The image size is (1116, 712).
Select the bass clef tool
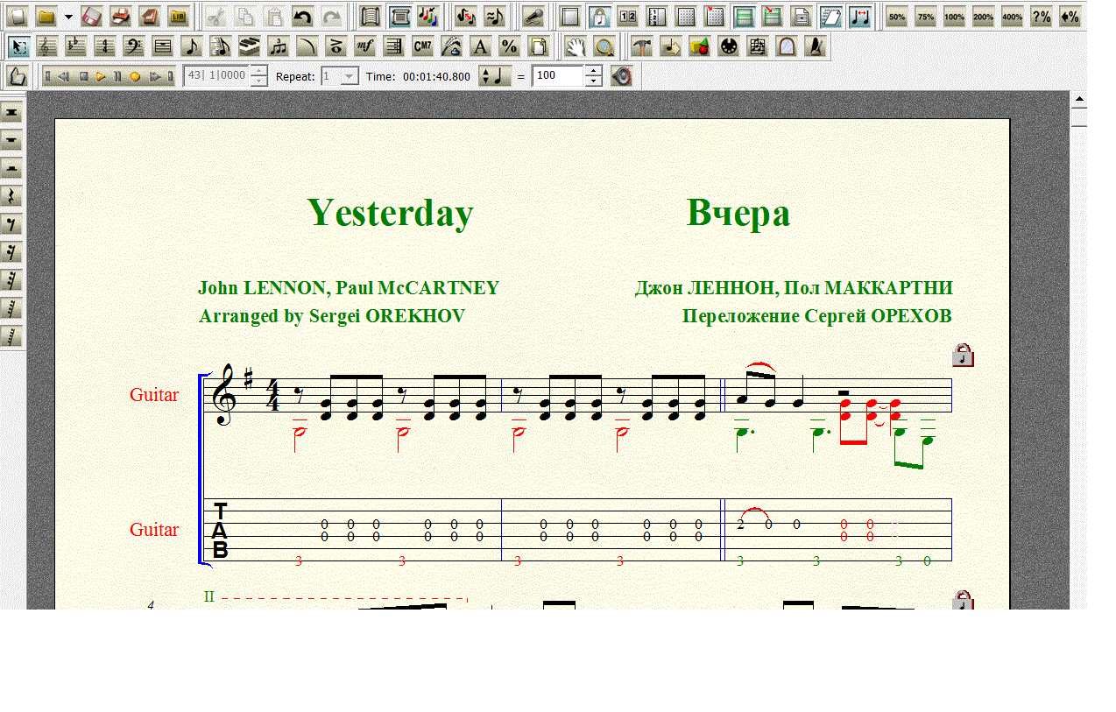pos(133,46)
